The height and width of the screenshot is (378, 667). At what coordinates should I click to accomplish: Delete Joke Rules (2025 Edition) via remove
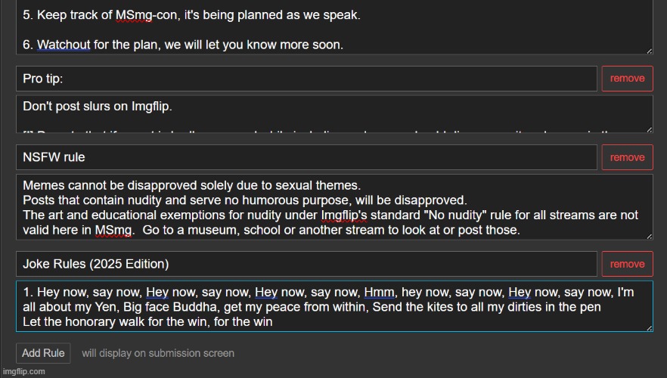627,264
